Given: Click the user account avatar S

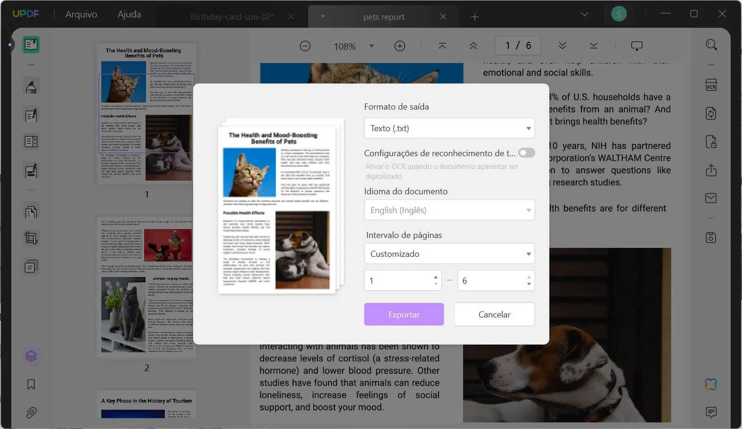Looking at the screenshot, I should [x=619, y=14].
